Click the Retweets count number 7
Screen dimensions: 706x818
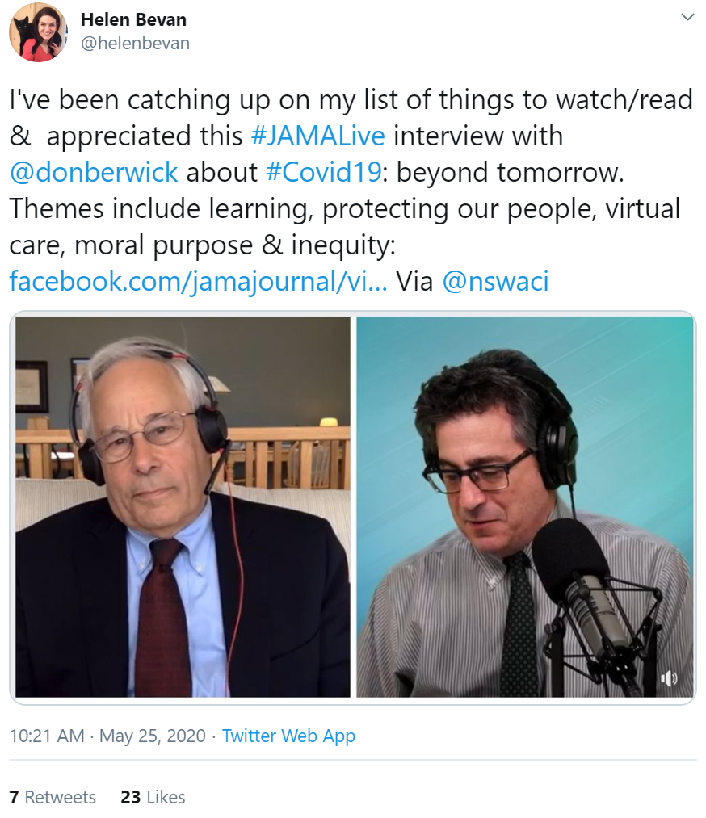14,797
